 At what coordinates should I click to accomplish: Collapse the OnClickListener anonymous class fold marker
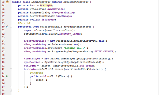coord(11,69)
